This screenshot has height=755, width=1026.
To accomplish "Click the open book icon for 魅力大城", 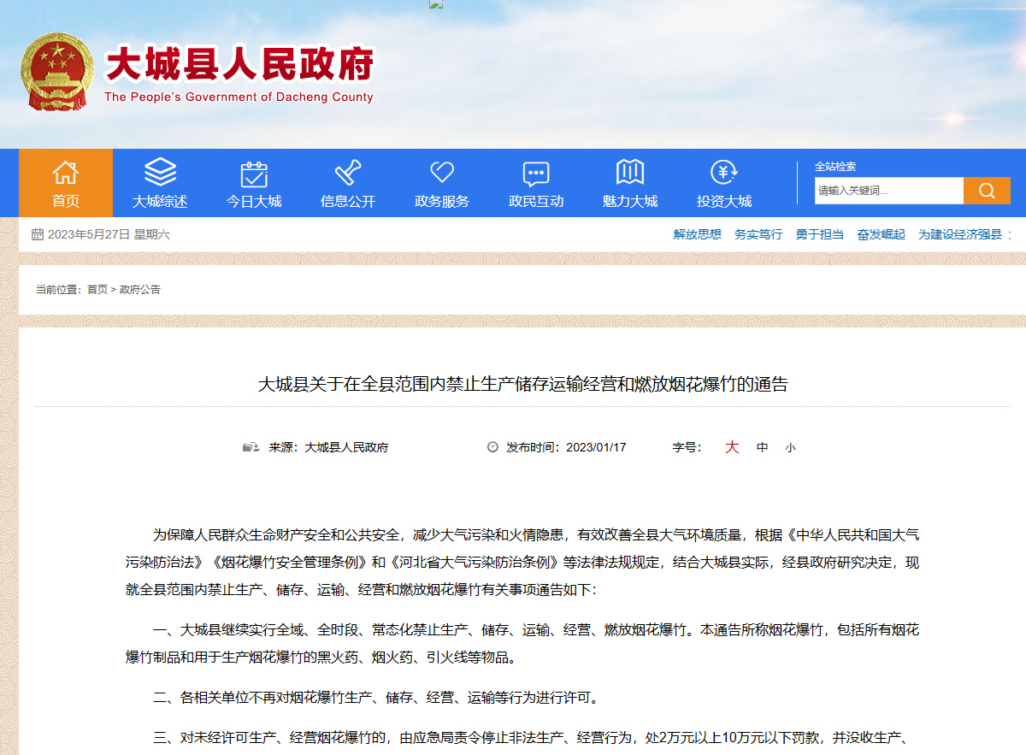I will (630, 173).
